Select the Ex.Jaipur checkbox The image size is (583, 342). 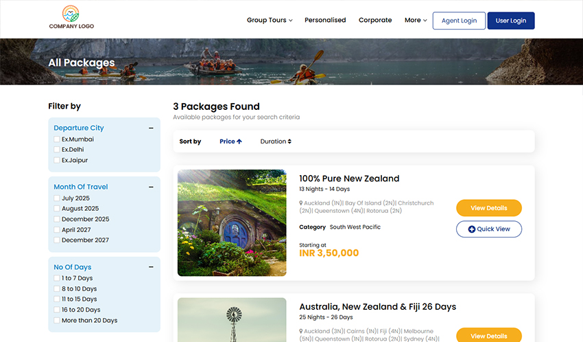[57, 161]
